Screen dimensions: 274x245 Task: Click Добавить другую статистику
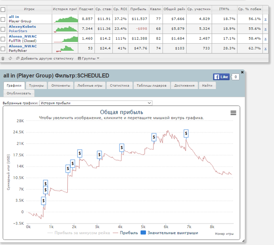click(45, 59)
